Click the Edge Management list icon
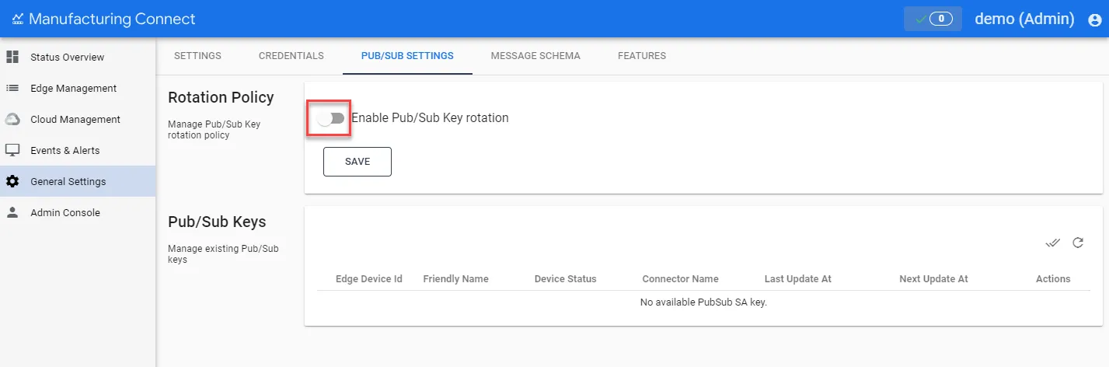This screenshot has height=367, width=1109. (x=12, y=88)
